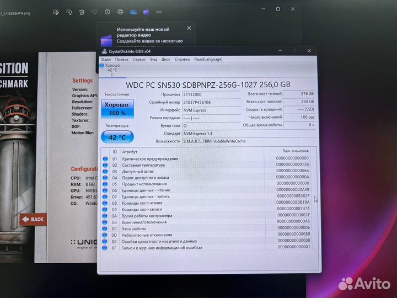This screenshot has width=397, height=298.
Task: Print the picture using the printer icon
Action: click(x=120, y=12)
